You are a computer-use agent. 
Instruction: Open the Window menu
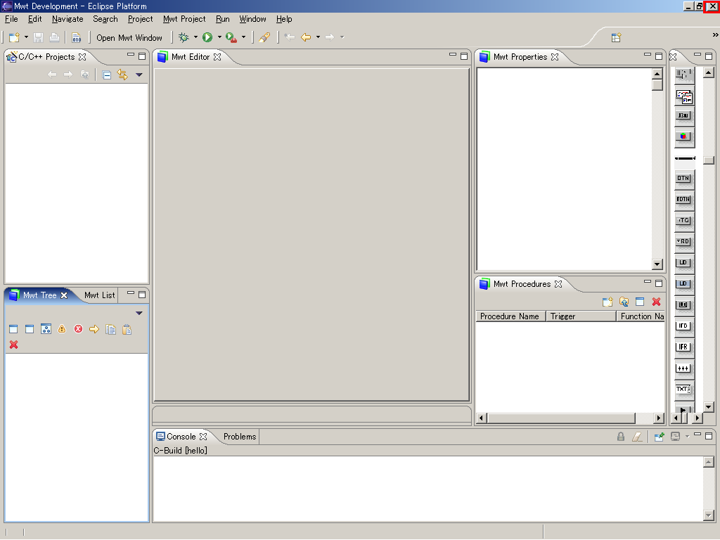(252, 19)
